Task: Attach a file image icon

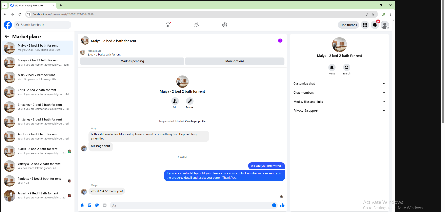Action: [x=90, y=205]
